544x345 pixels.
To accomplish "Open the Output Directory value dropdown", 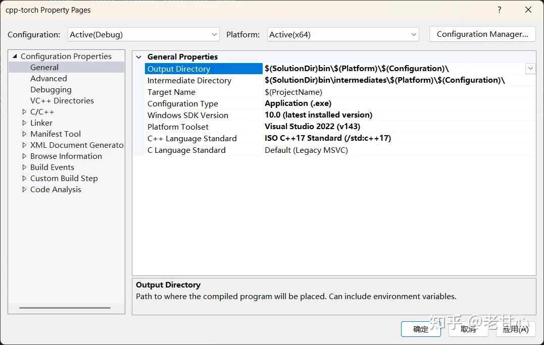I will coord(530,68).
